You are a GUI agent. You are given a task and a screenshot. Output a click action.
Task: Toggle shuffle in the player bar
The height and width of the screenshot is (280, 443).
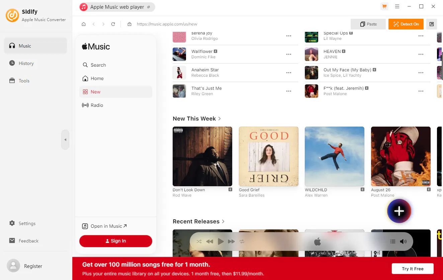pos(199,241)
